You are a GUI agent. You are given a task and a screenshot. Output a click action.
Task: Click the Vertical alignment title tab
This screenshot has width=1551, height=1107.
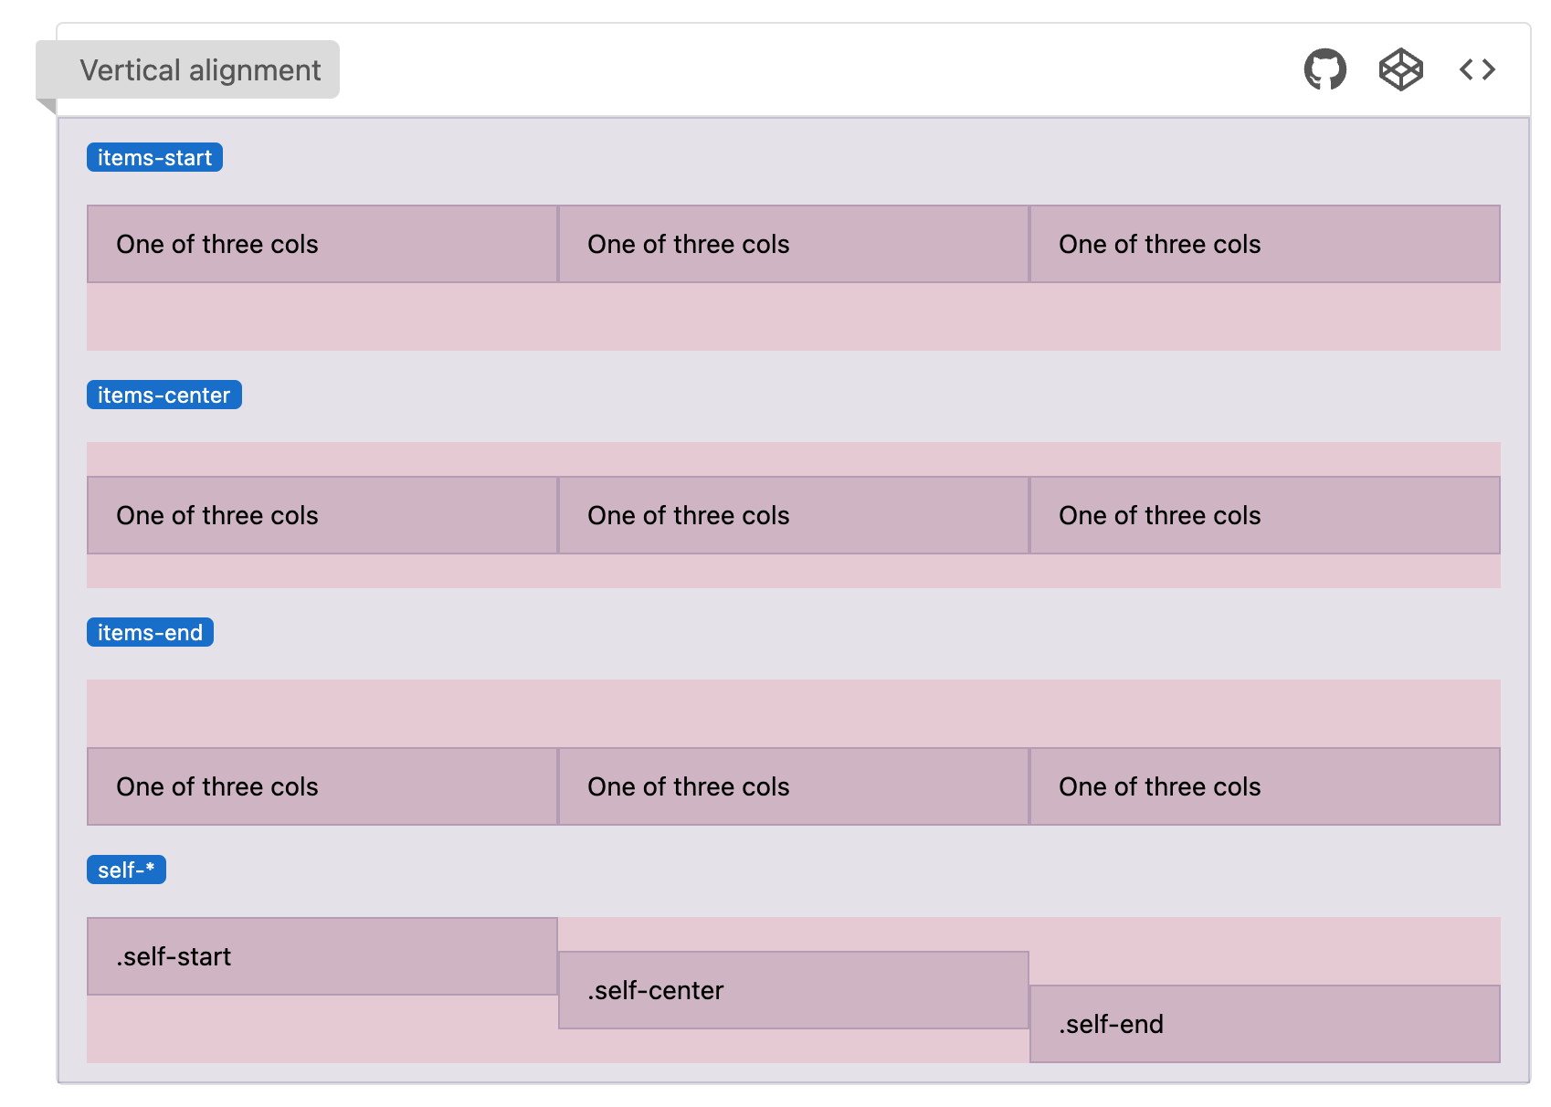(199, 70)
